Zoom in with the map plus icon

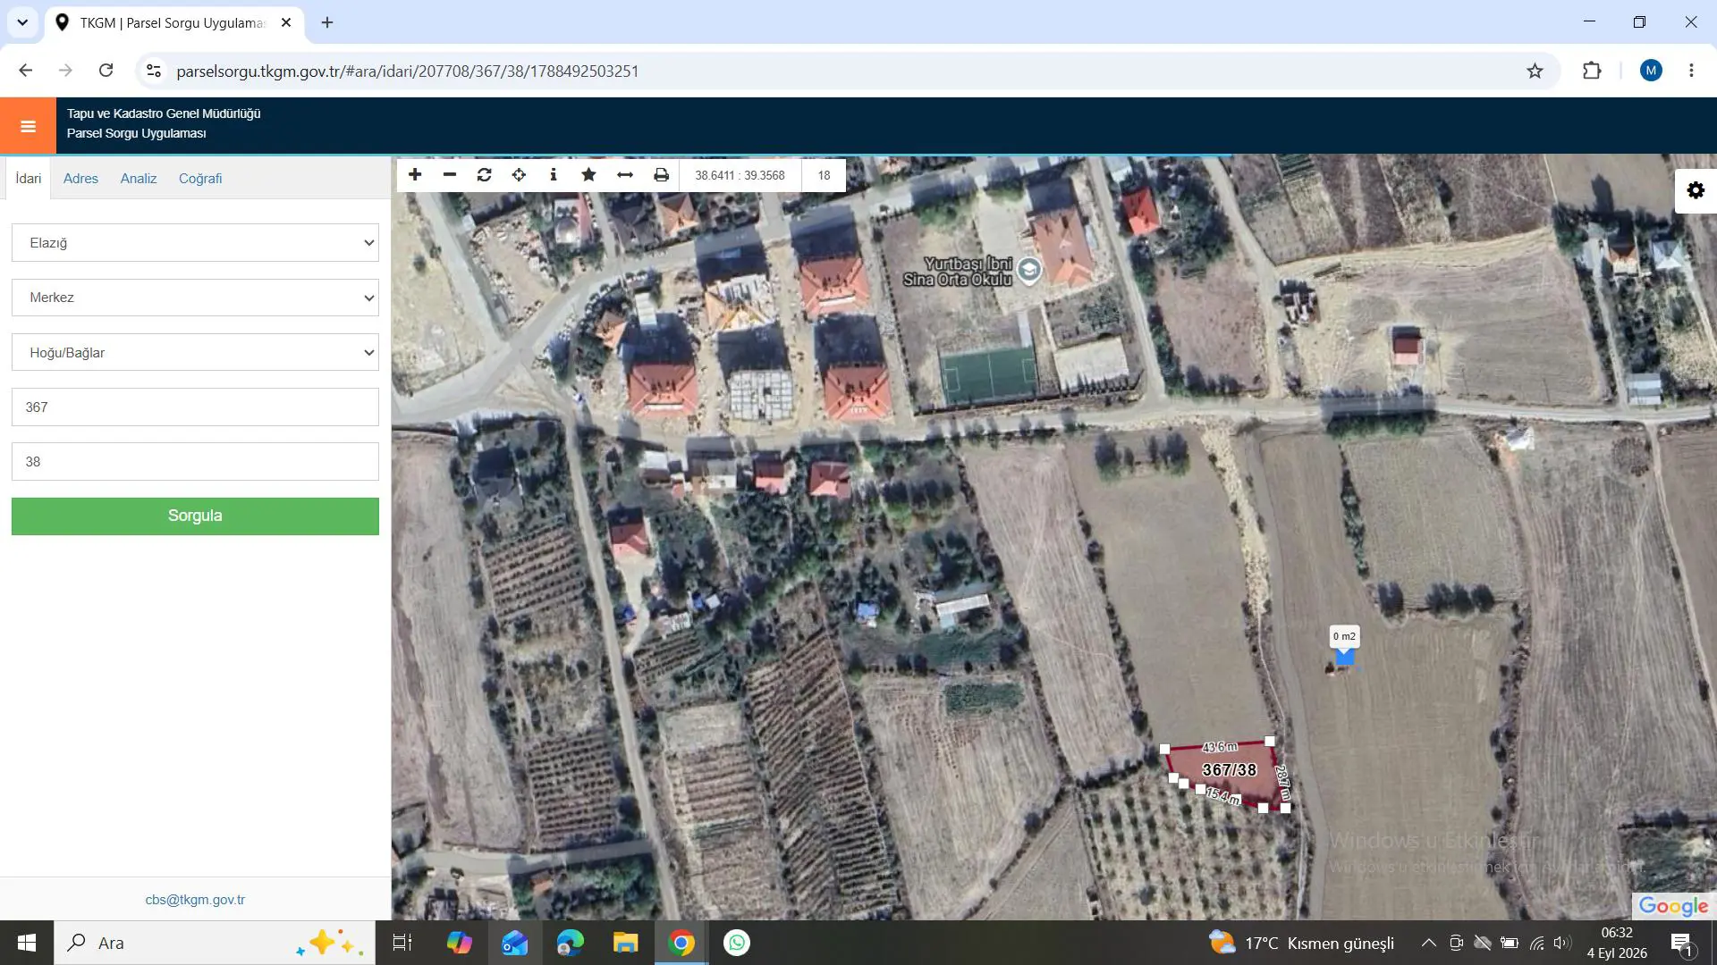[415, 175]
